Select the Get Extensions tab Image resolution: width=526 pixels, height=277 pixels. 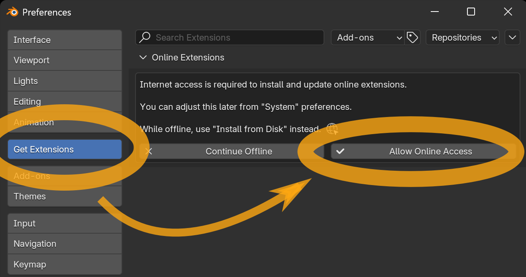tap(65, 150)
